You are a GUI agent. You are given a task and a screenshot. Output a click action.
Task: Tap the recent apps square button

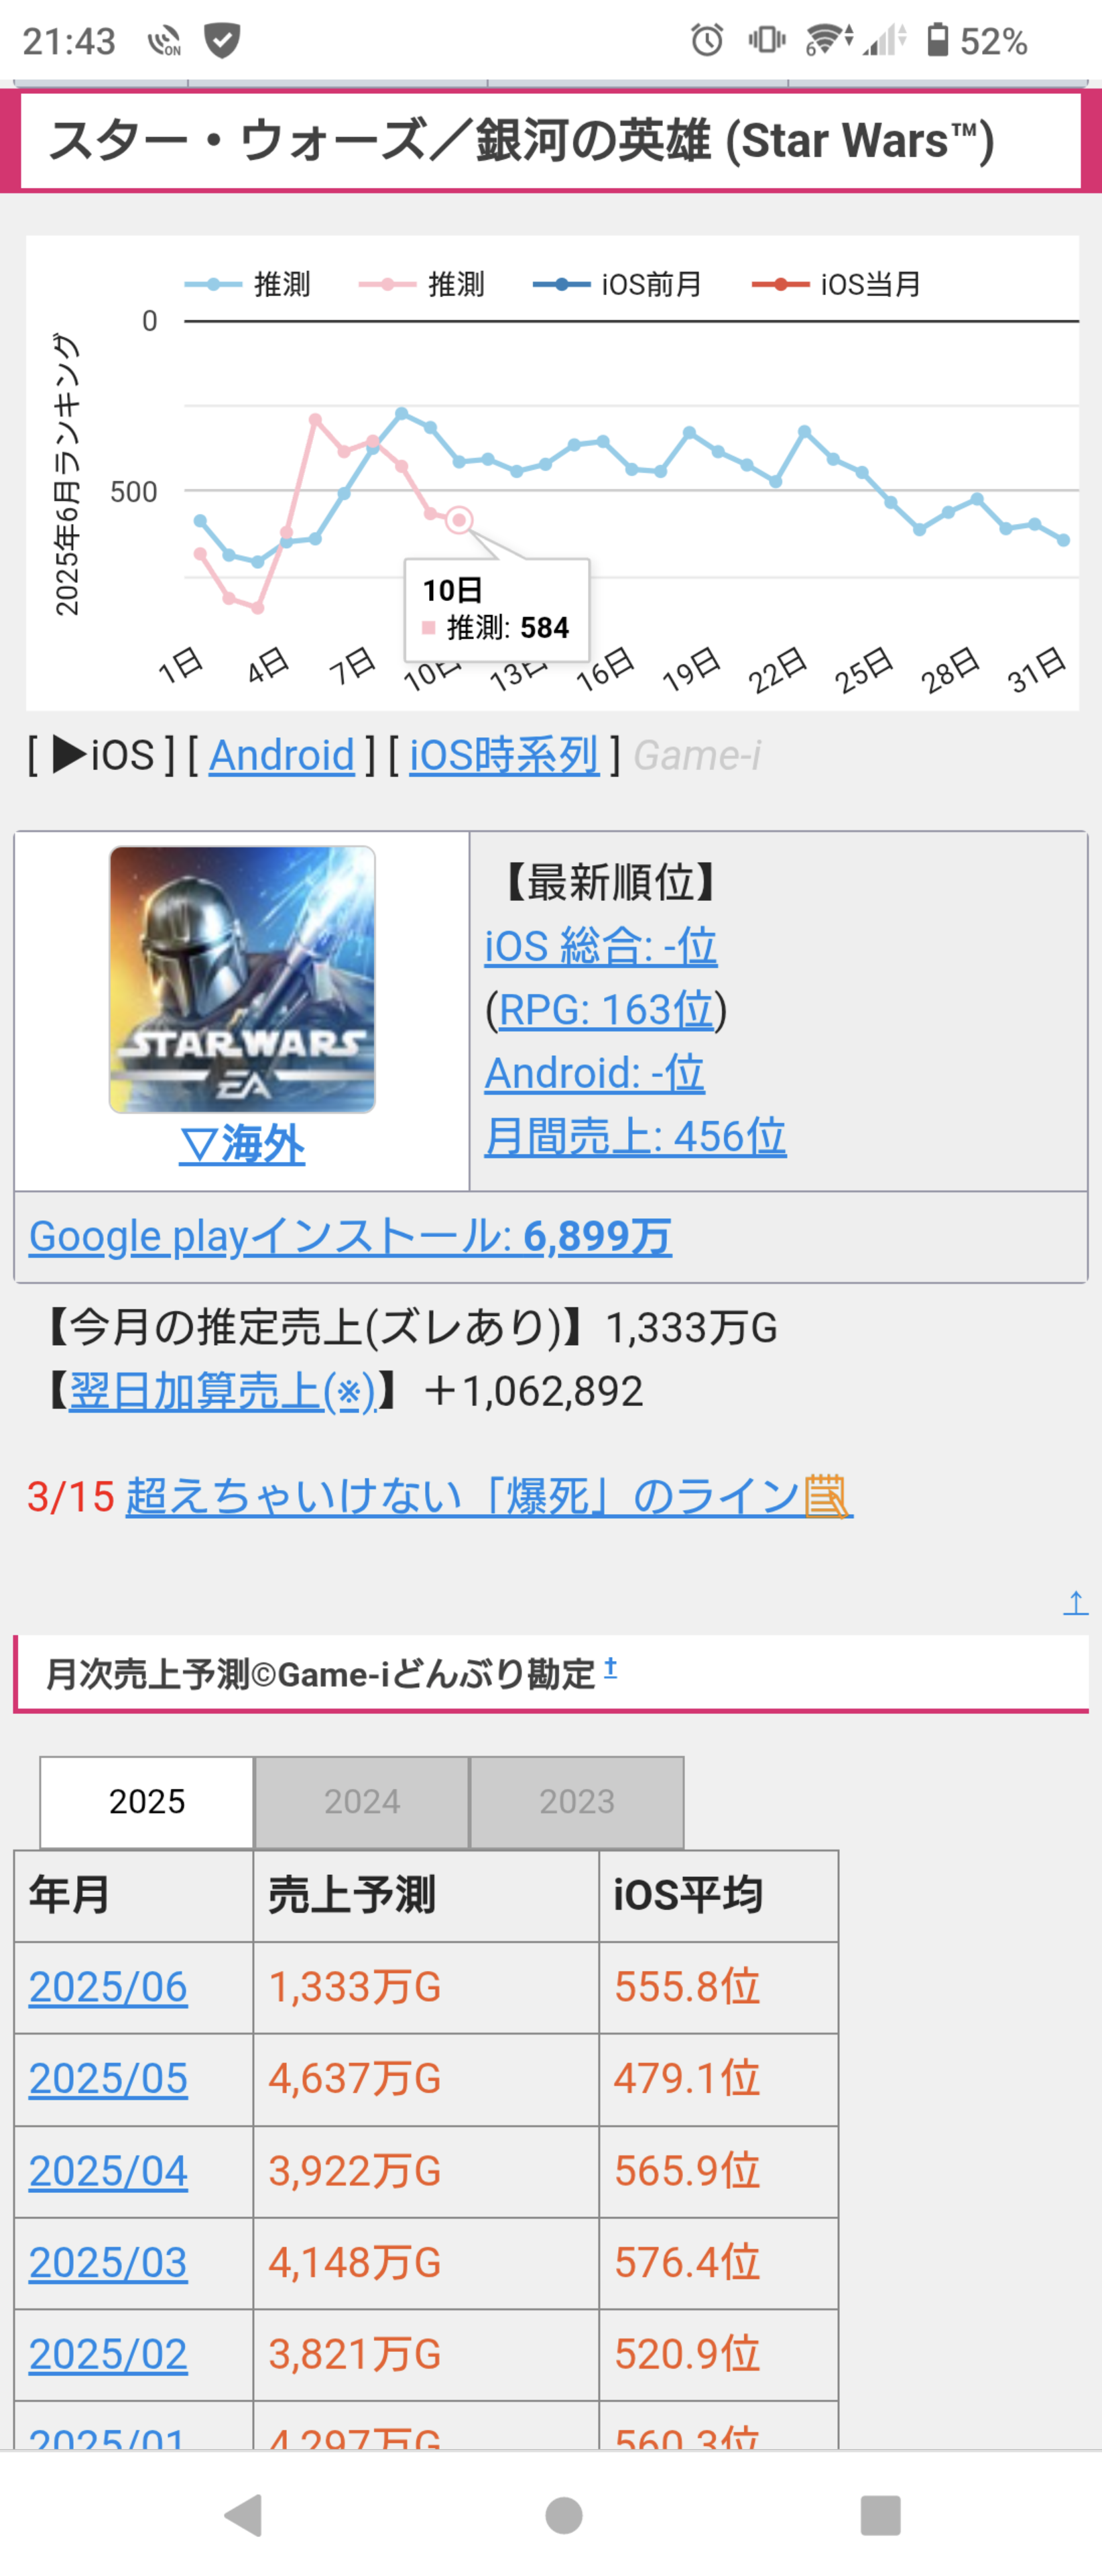[x=880, y=2515]
